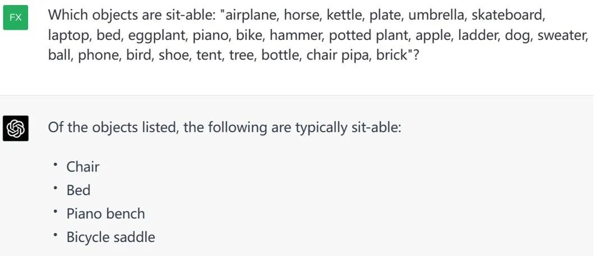Click the "Chair" list item
Image resolution: width=596 pixels, height=256 pixels.
[83, 166]
